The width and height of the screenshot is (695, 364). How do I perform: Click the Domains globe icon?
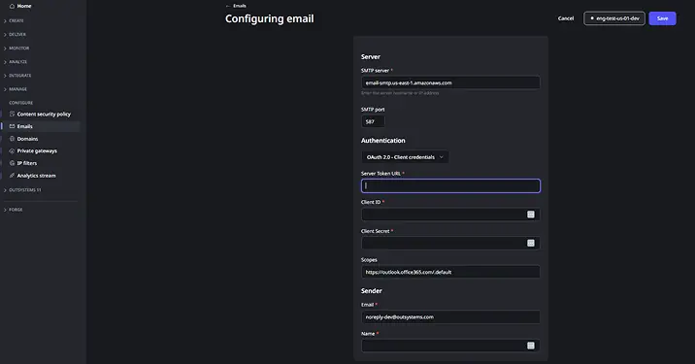tap(12, 139)
